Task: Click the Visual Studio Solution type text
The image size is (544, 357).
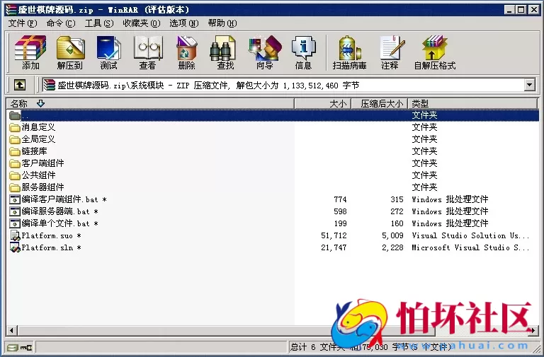Action: [470, 236]
